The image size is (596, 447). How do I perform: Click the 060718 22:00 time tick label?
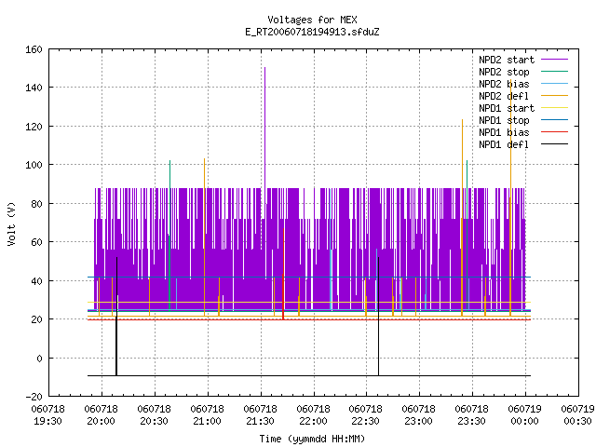point(313,415)
